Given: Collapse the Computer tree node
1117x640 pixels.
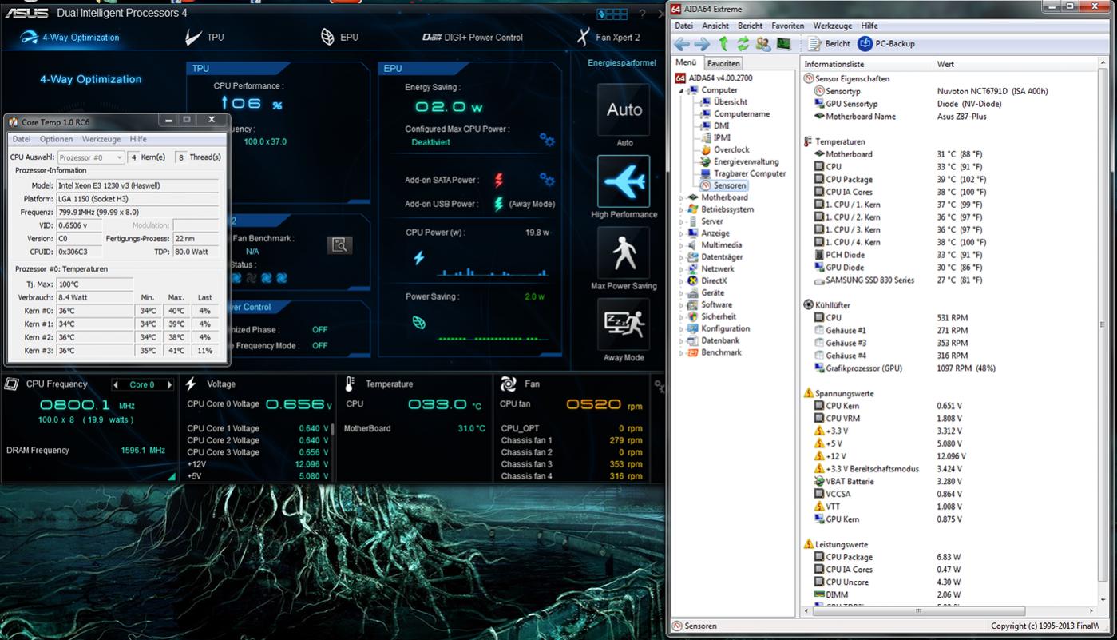Looking at the screenshot, I should (x=681, y=90).
